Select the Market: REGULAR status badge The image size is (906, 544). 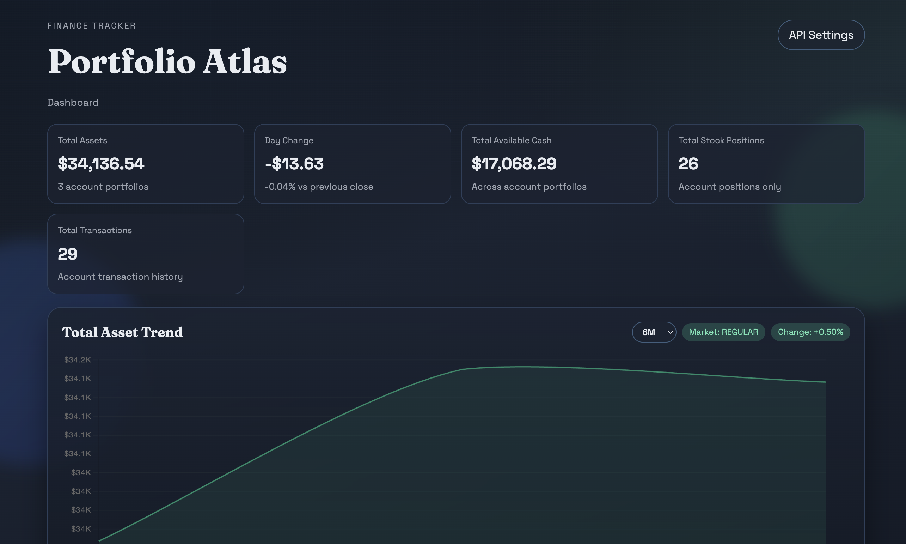tap(723, 332)
